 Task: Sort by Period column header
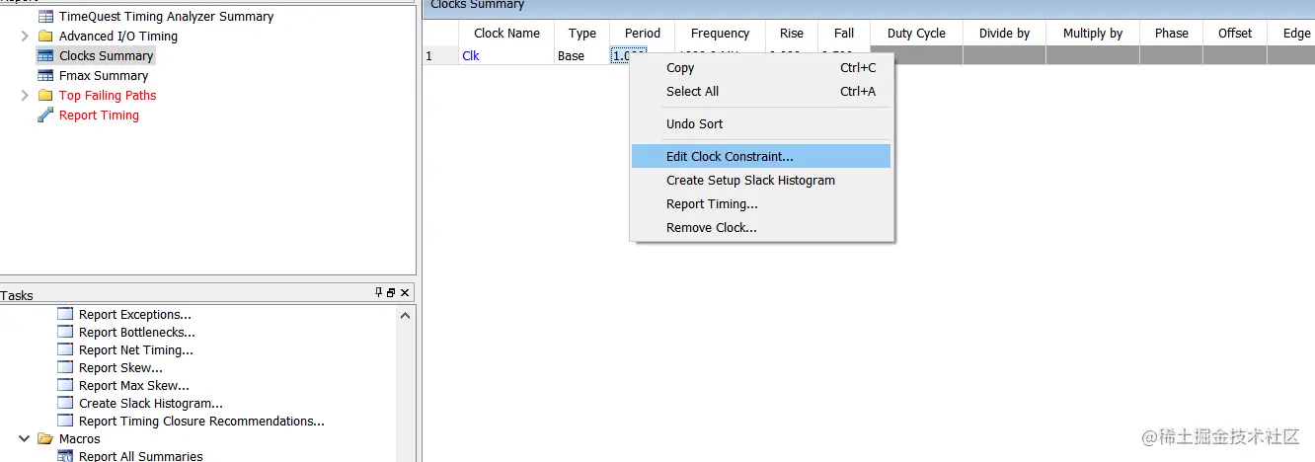point(643,34)
